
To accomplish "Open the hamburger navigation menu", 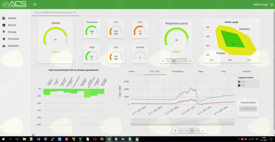I will pyautogui.click(x=35, y=5).
